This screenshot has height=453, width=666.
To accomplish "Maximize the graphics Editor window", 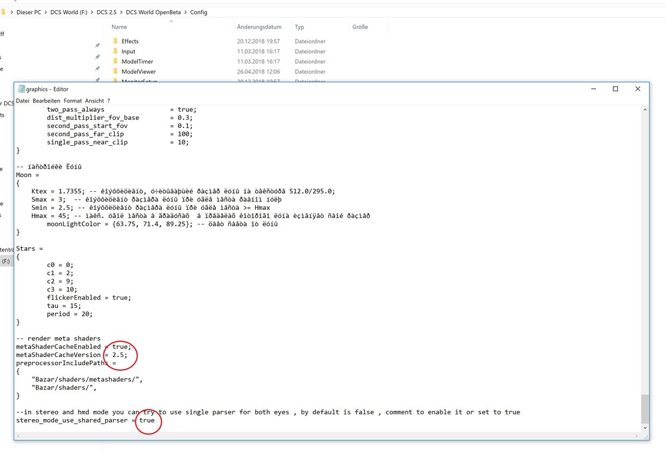I will point(615,89).
